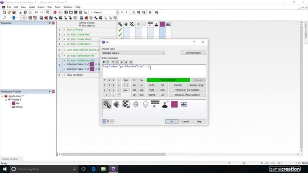Viewport: 308px width, 173px height.
Task: Select Timer clock icon in Set dialog
Action: 136,104
